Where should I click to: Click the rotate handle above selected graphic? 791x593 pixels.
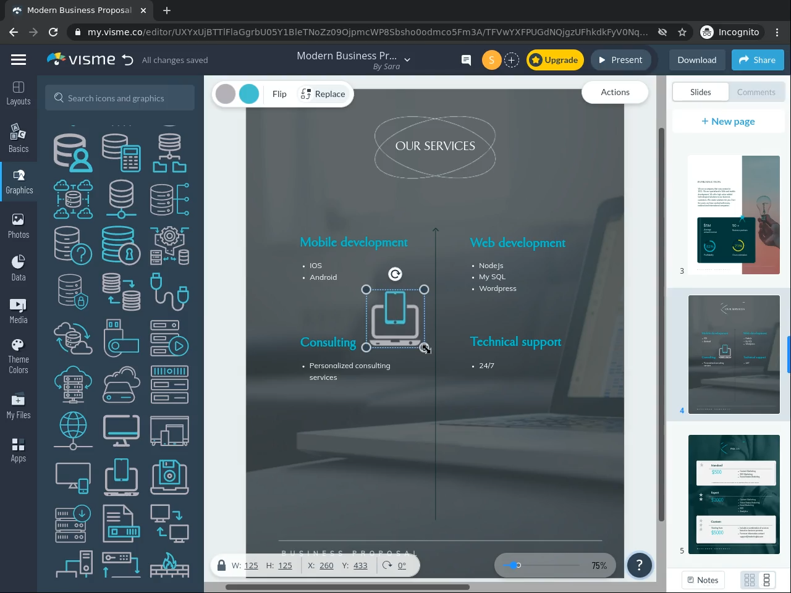pyautogui.click(x=395, y=274)
